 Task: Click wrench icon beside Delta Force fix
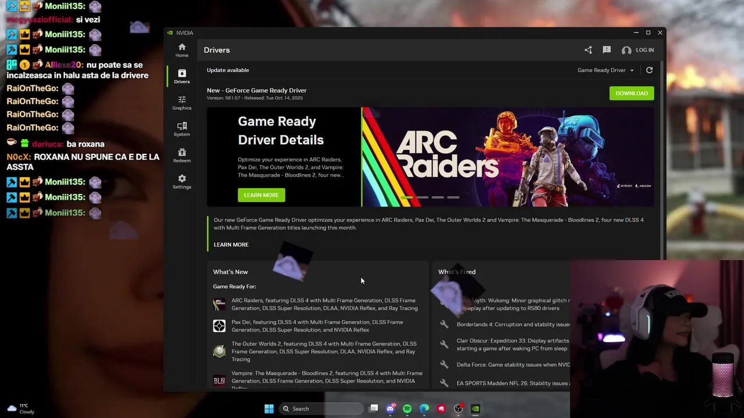(x=444, y=365)
